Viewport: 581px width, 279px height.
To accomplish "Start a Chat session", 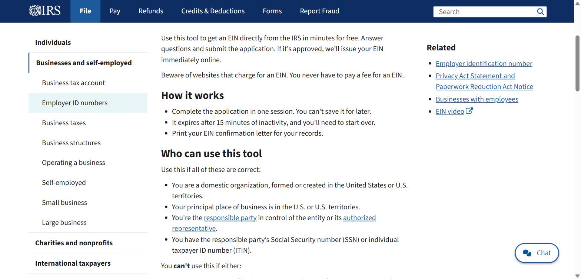I will click(537, 253).
